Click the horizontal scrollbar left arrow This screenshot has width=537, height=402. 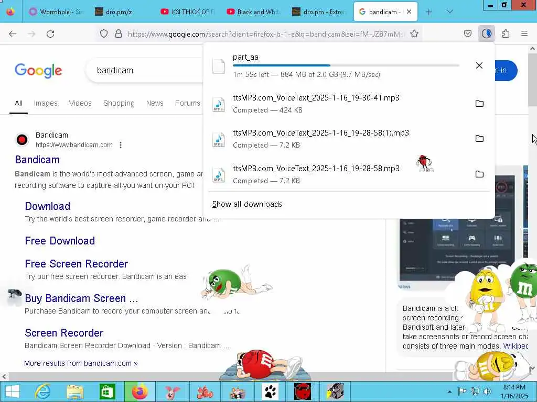[x=4, y=377]
